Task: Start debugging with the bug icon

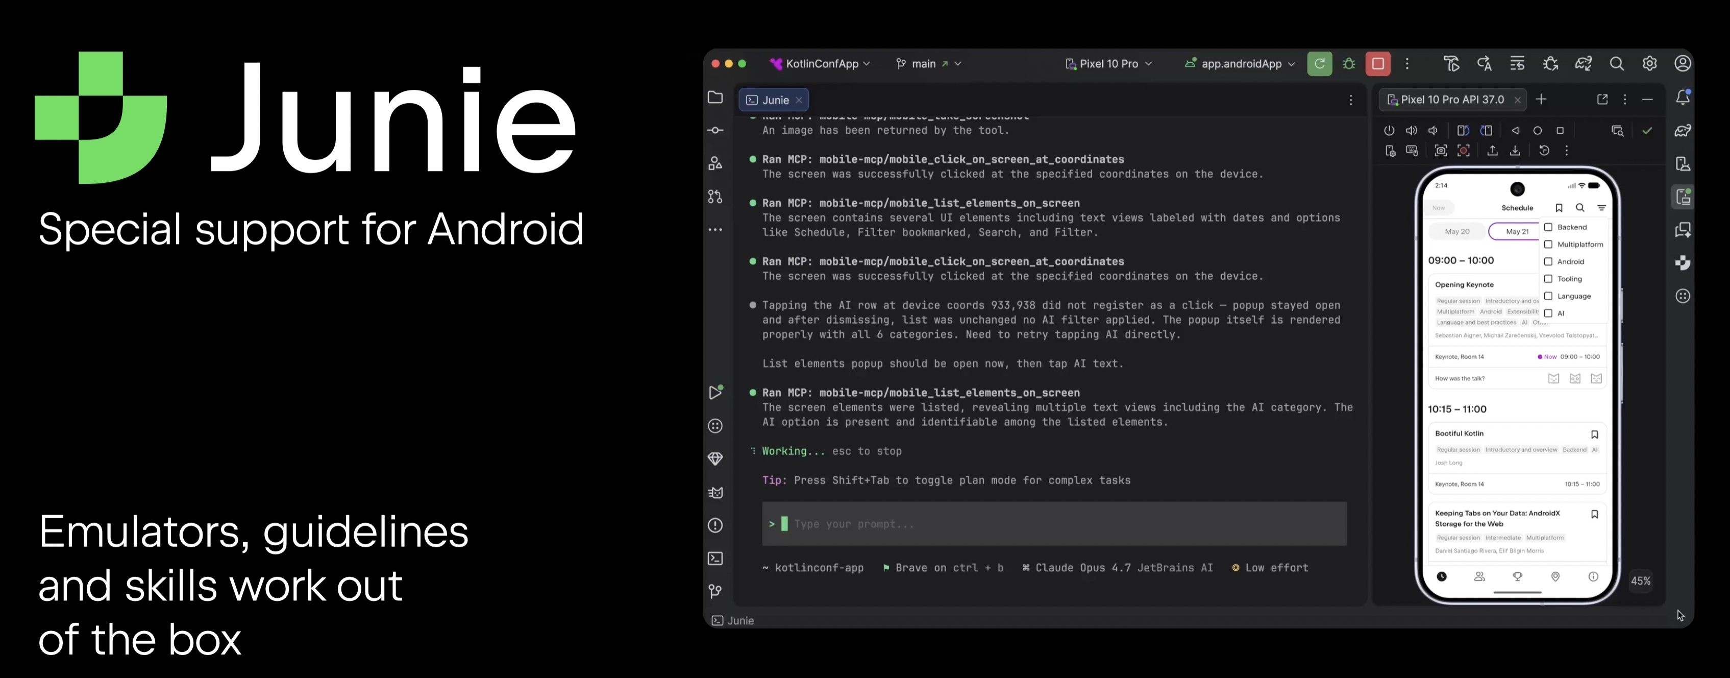Action: click(x=1349, y=64)
